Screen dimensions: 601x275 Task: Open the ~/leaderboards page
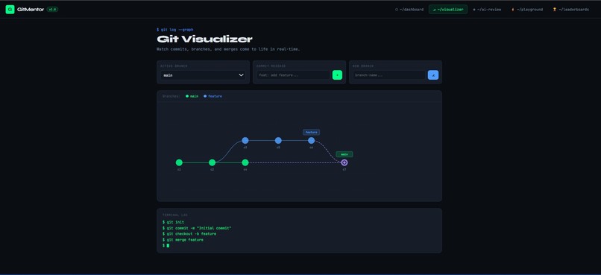[570, 10]
